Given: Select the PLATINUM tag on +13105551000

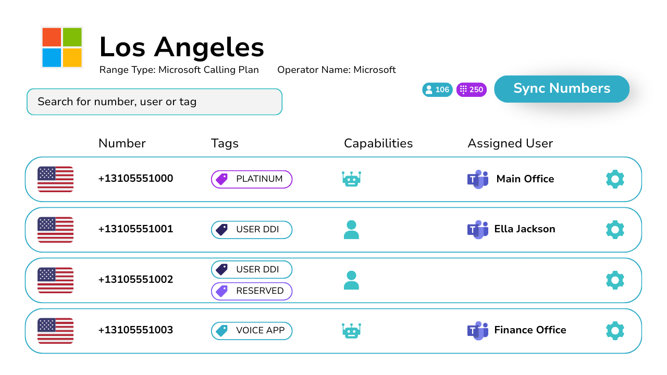Looking at the screenshot, I should coord(252,179).
